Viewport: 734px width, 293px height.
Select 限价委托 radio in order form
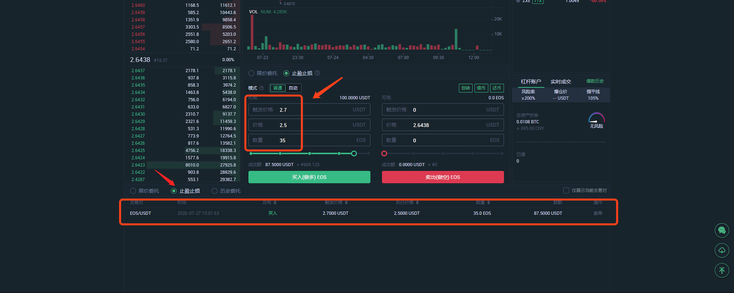(x=251, y=73)
